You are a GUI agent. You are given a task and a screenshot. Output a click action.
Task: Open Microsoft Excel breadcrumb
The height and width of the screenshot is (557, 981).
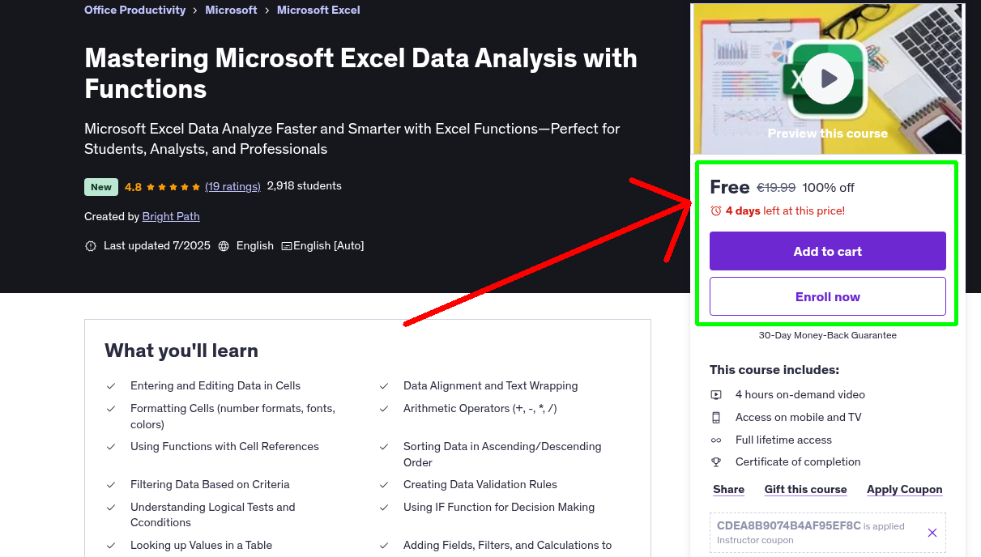[318, 10]
